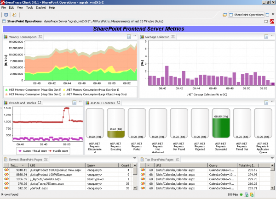Sort Slowest pages by URI column header

tap(57, 166)
